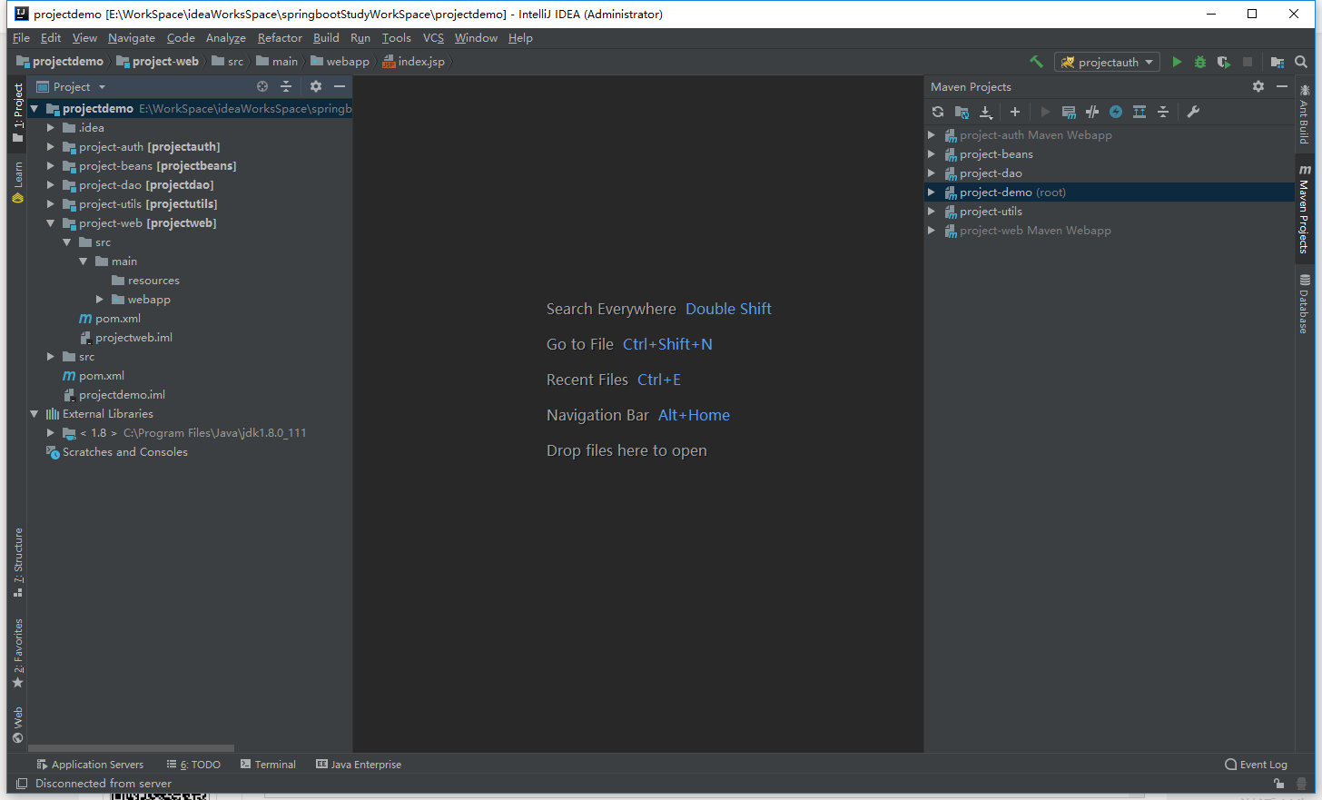Click the project-web breadcrumb in navigation bar

[x=157, y=62]
